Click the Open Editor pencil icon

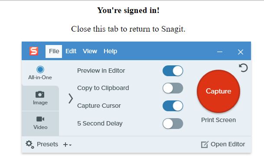coord(205,145)
